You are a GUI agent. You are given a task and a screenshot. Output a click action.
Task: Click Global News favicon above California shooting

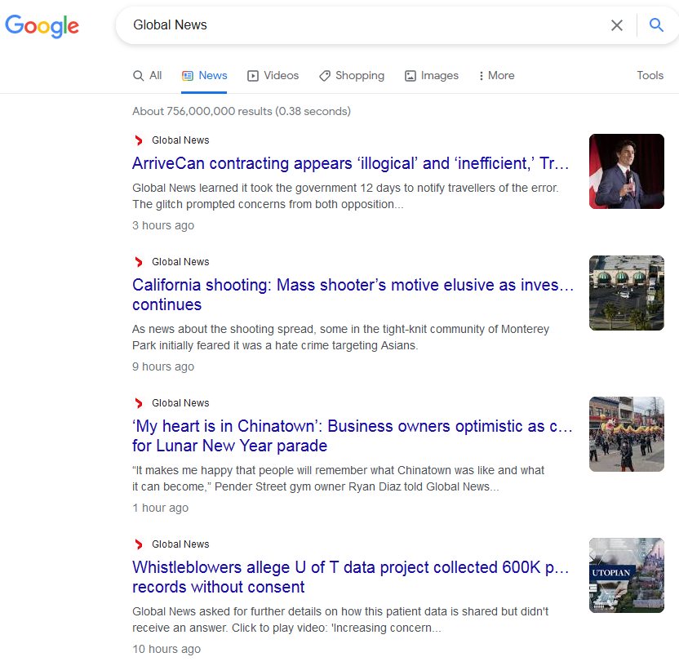click(139, 262)
